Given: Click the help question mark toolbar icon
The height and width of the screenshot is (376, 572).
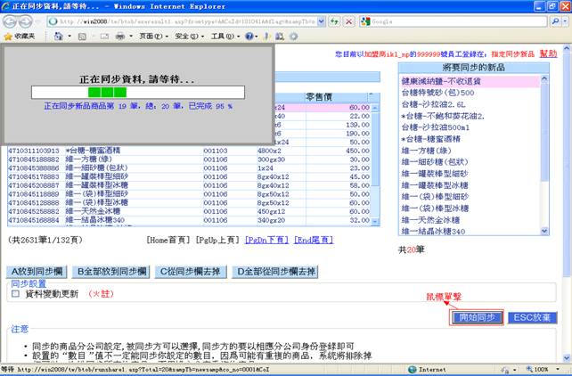Looking at the screenshot, I should click(x=250, y=36).
